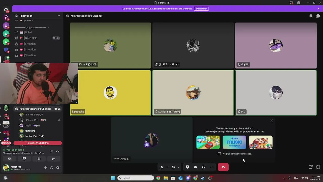Open soundboard in voice panel
Image resolution: width=323 pixels, height=182 pixels.
[x=54, y=159]
